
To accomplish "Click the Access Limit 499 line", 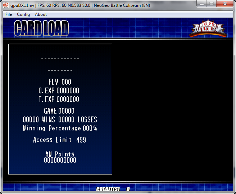I will (x=60, y=140).
